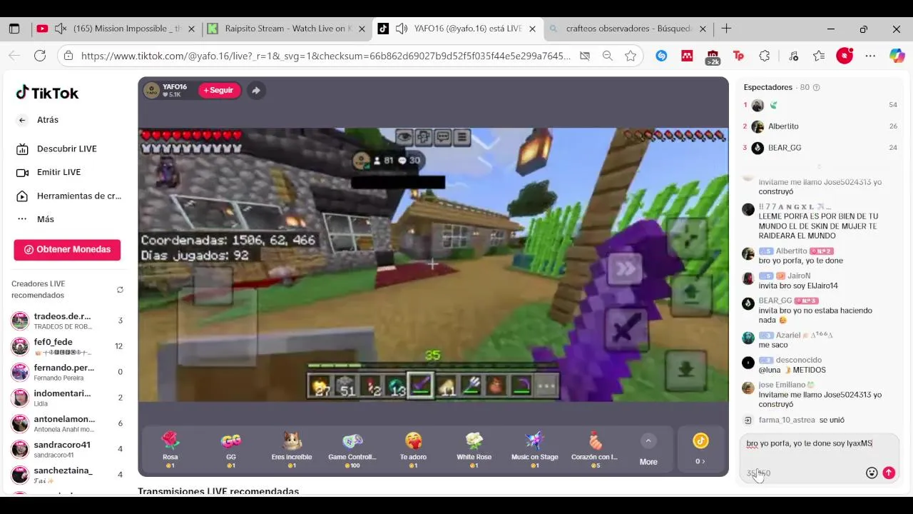
Task: Send the Rosa gift
Action: tap(170, 450)
